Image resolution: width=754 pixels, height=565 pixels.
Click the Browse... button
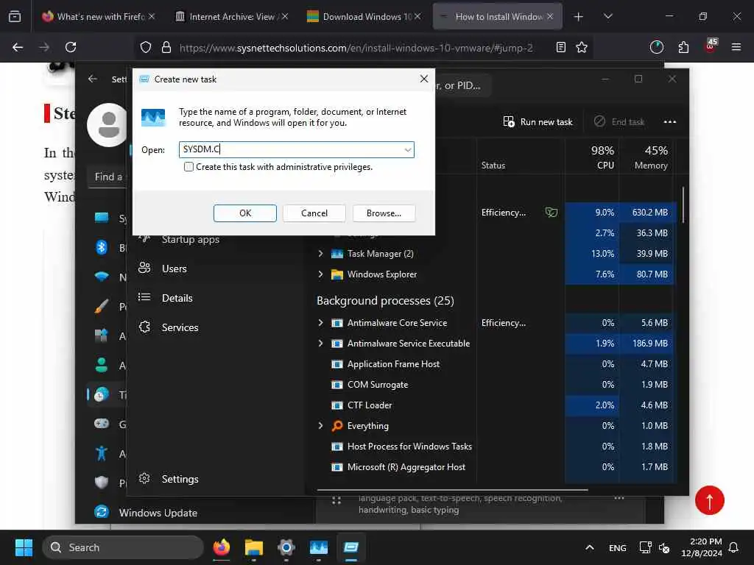click(384, 213)
